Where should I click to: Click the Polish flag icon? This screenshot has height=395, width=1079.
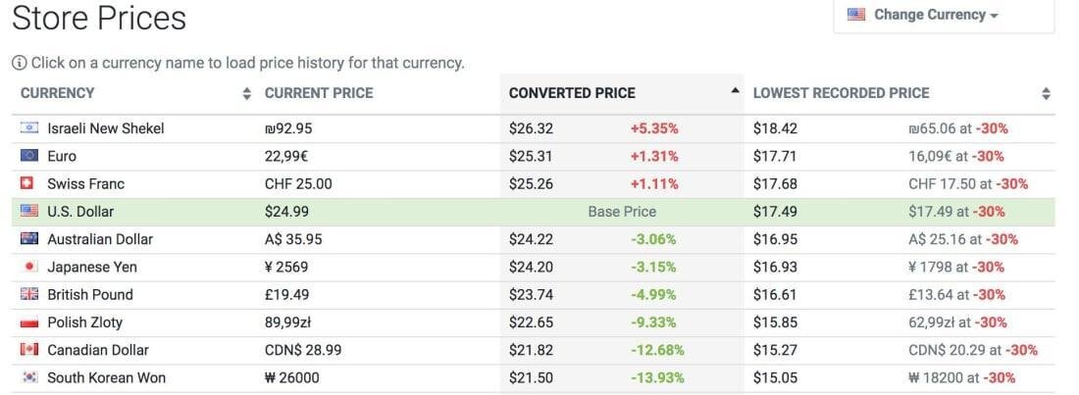[x=28, y=322]
